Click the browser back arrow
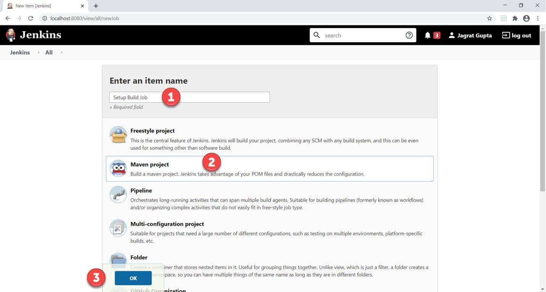Image resolution: width=546 pixels, height=292 pixels. click(x=8, y=18)
